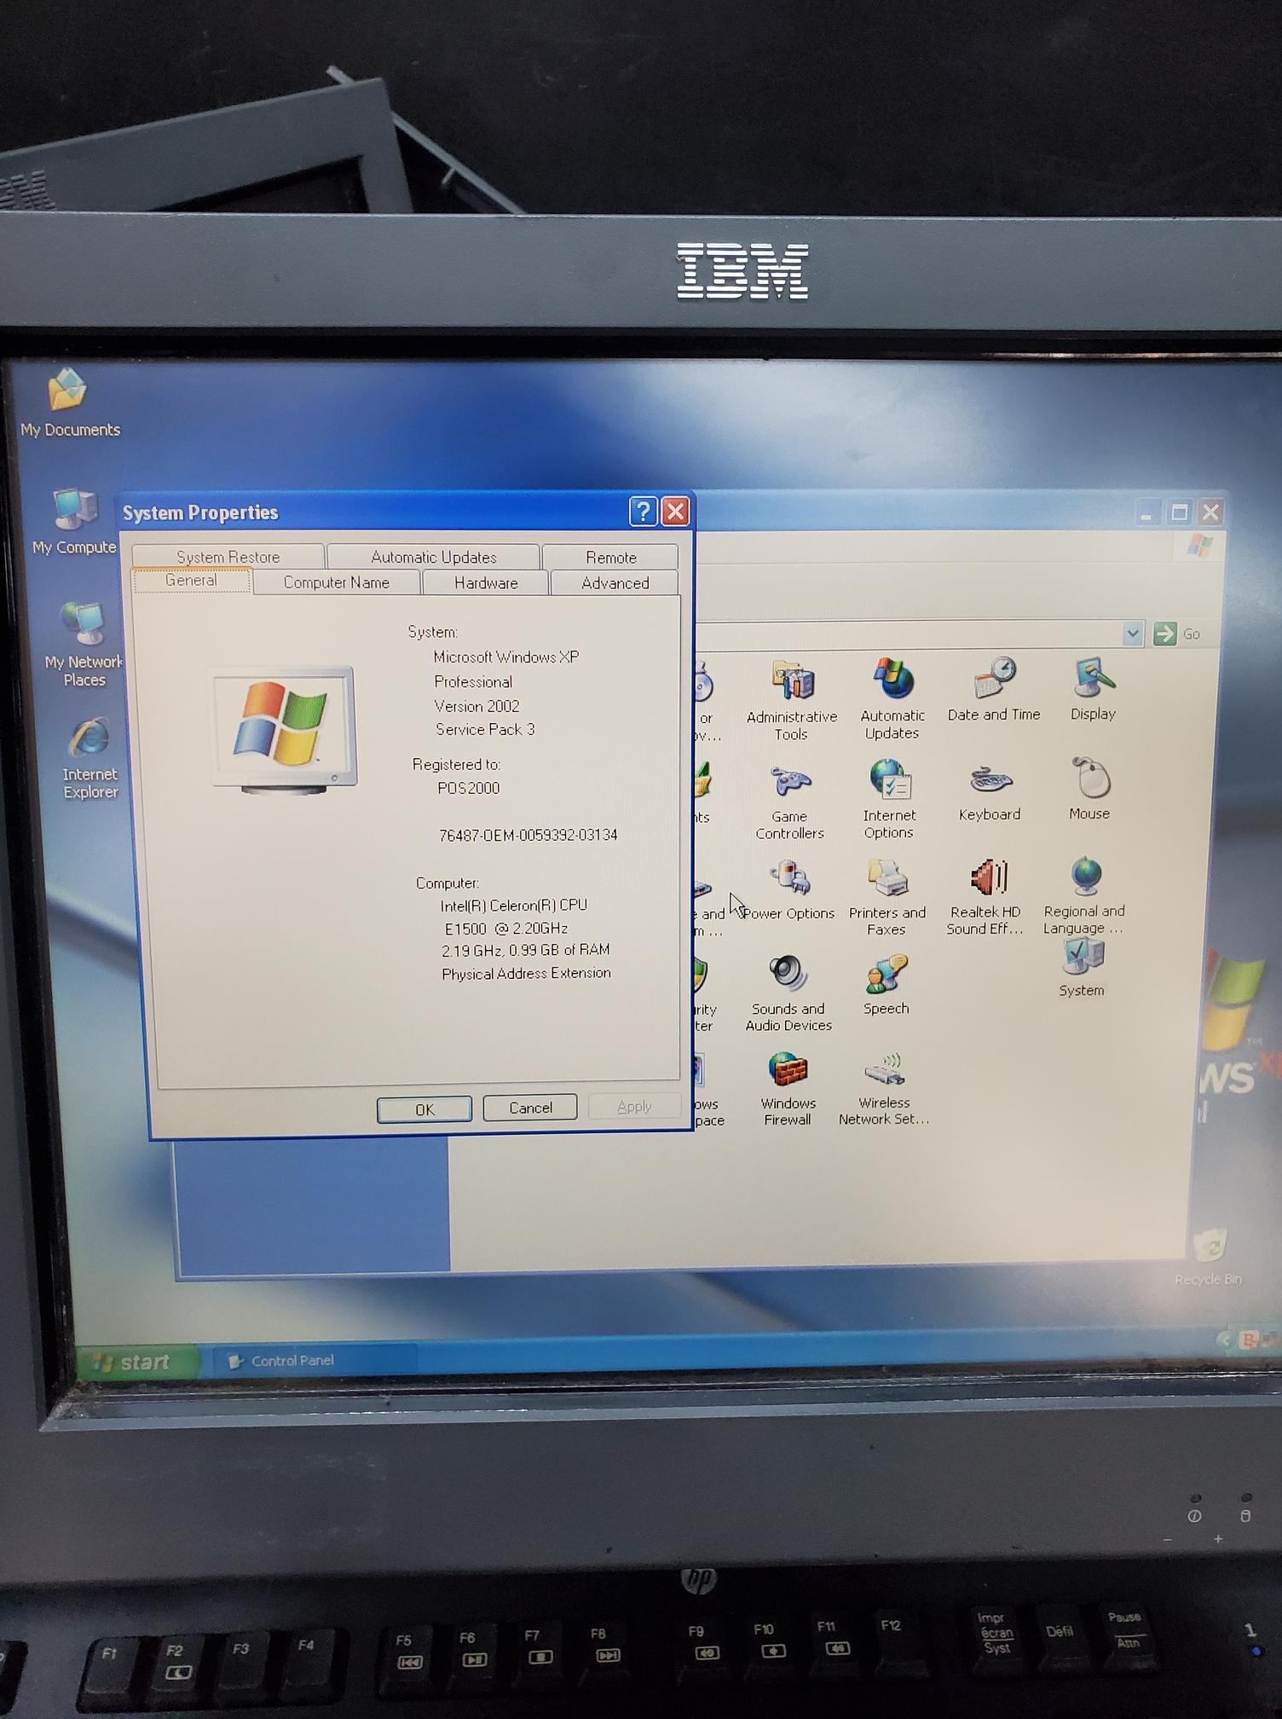
Task: Open the Speech settings icon
Action: (886, 986)
